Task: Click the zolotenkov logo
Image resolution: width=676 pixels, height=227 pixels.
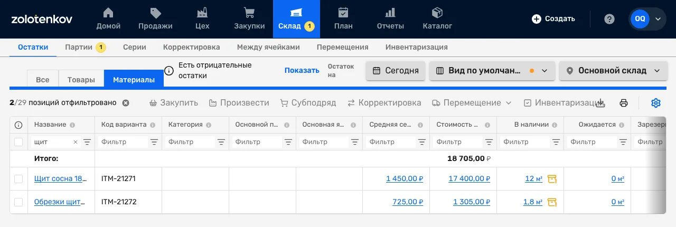Action: 42,19
